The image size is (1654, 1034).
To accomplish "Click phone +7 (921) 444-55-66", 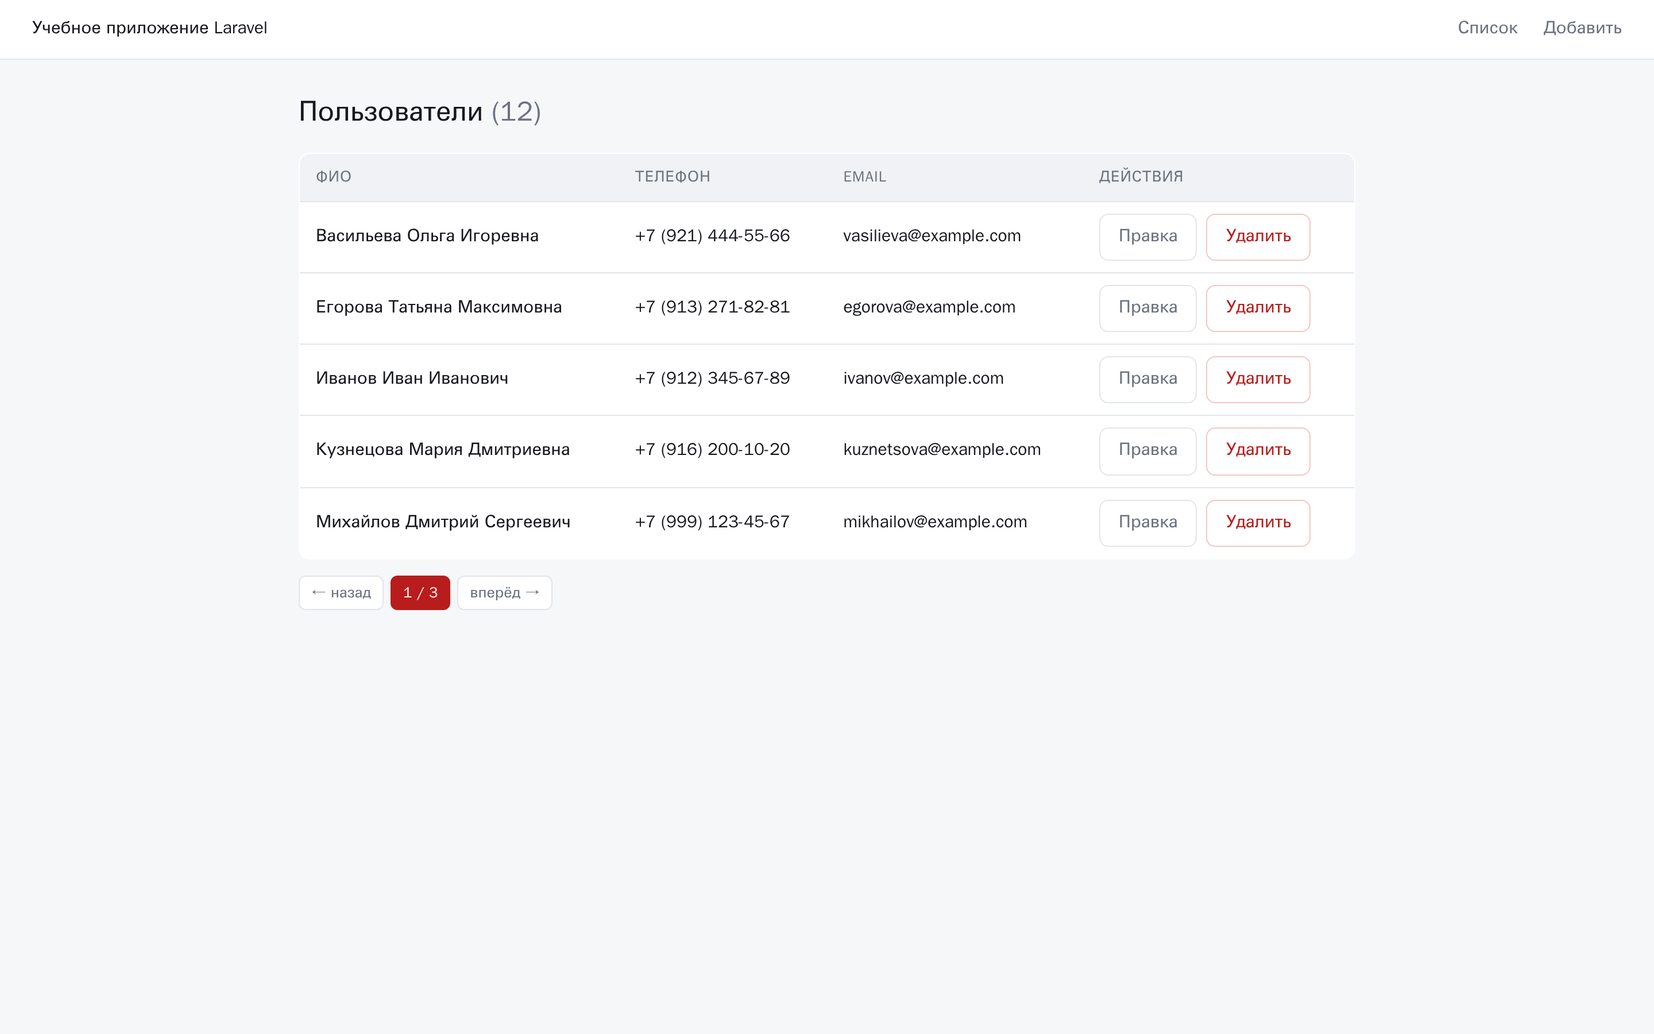I will tap(712, 236).
